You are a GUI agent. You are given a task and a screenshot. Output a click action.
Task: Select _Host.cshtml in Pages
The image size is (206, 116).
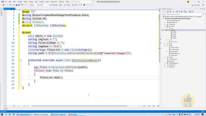click(175, 48)
